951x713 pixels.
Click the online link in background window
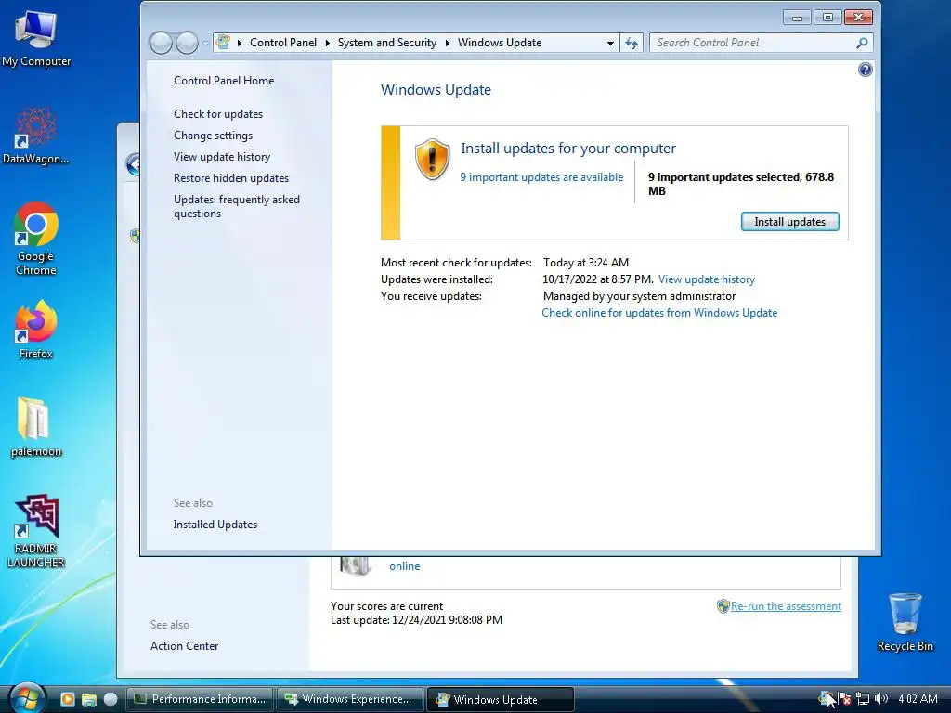point(405,566)
